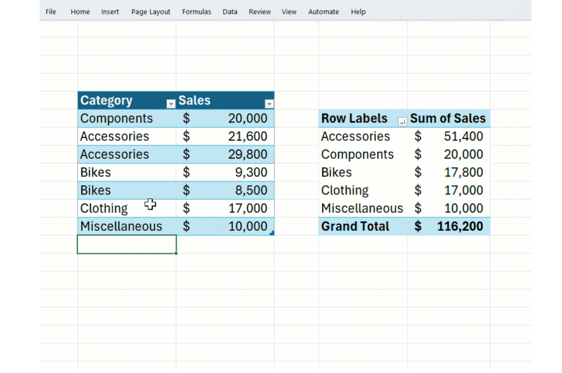
Task: Switch to the Insert ribbon tab
Action: click(110, 12)
